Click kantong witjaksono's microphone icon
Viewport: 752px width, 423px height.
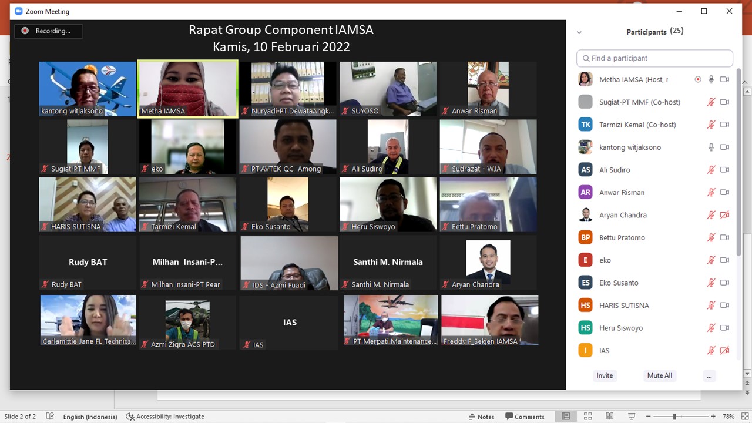click(711, 147)
